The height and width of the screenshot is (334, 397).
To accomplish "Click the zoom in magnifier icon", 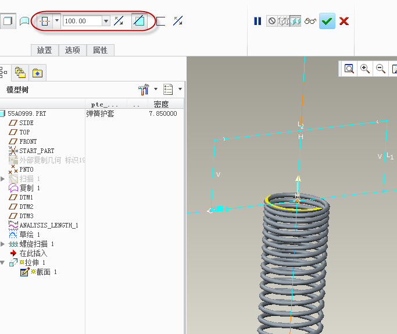I will (365, 69).
